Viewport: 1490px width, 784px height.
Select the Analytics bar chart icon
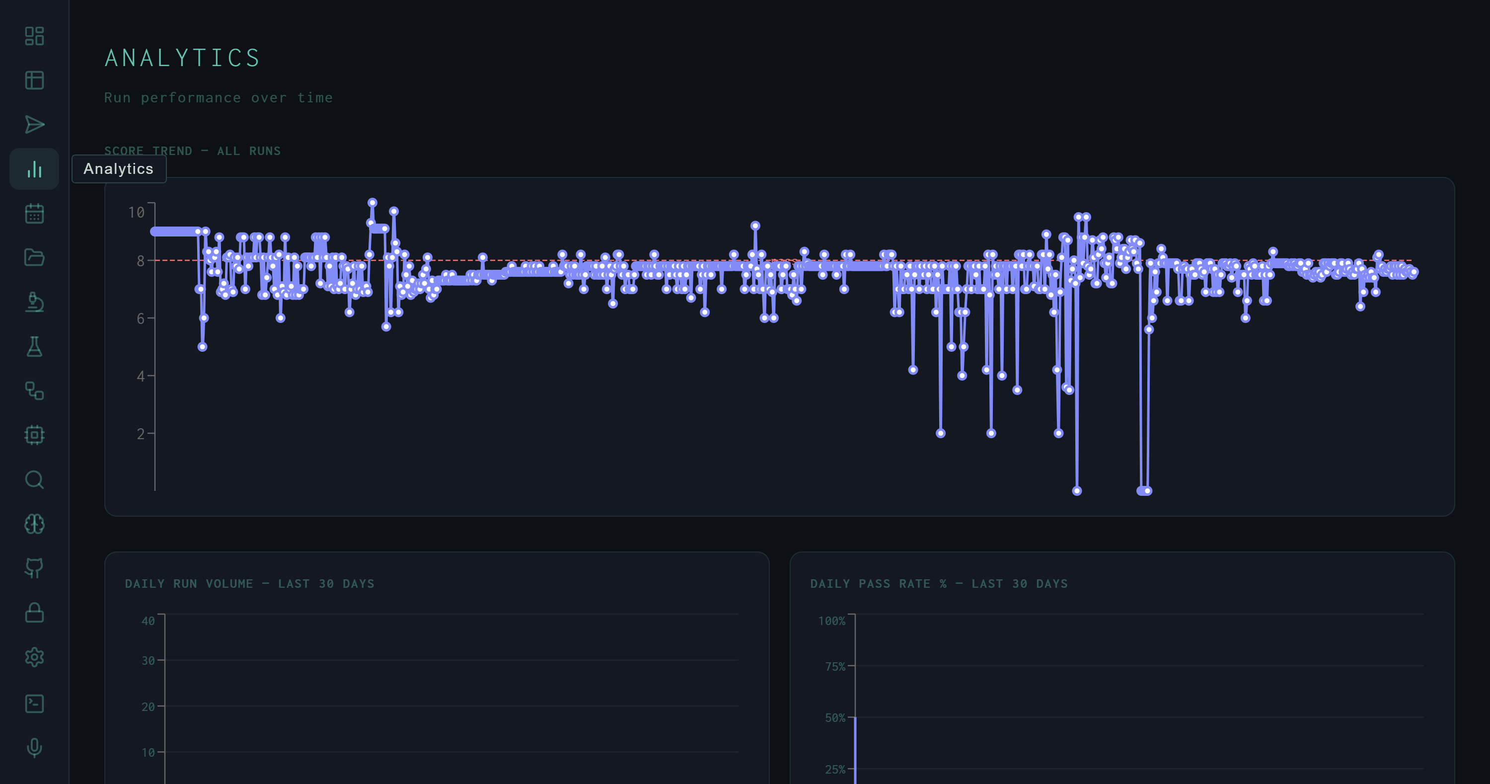coord(34,169)
